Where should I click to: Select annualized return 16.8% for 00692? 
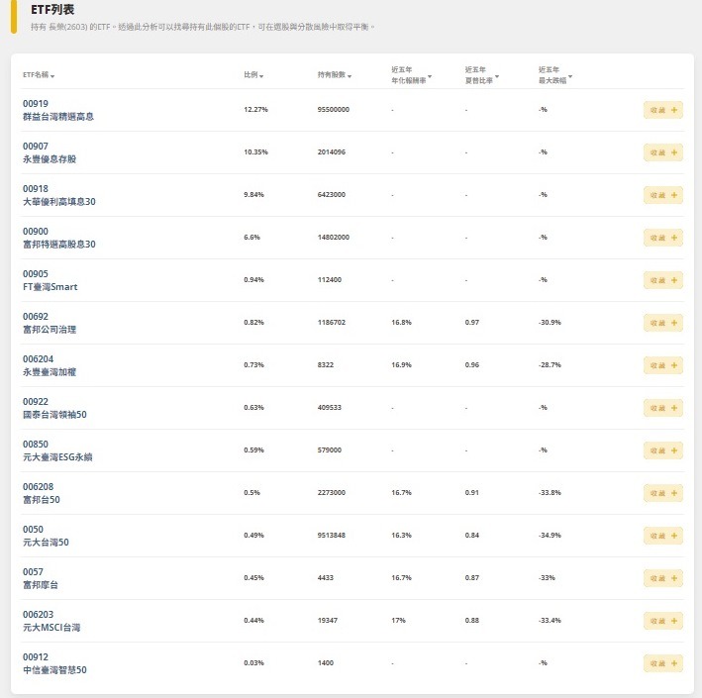(x=401, y=323)
